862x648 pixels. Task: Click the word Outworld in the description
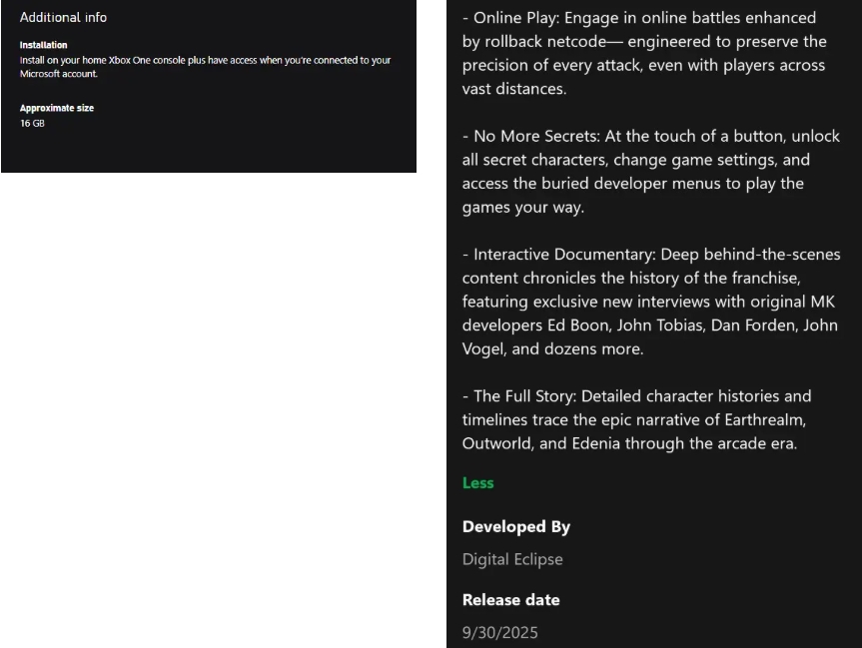[497, 443]
